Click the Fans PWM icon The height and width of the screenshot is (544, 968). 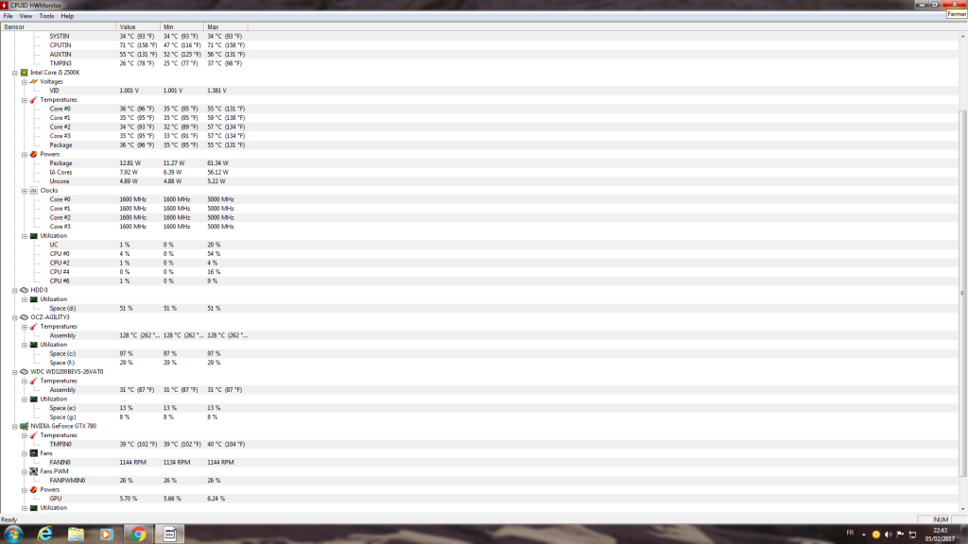[x=34, y=471]
